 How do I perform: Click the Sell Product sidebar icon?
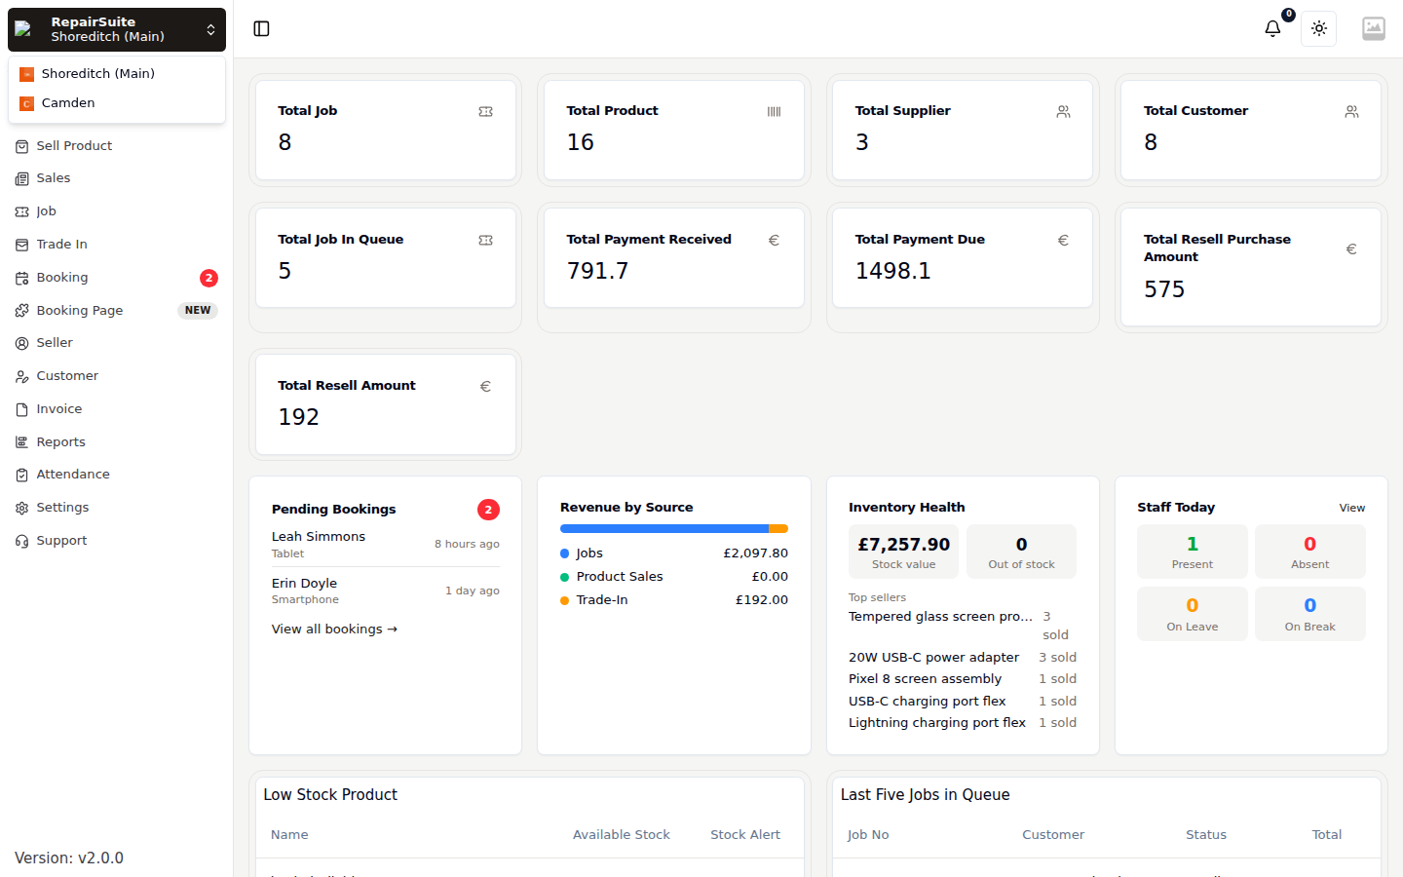21,146
